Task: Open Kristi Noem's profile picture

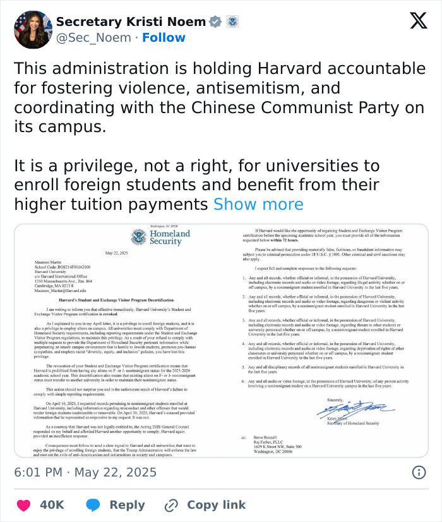Action: [x=30, y=29]
